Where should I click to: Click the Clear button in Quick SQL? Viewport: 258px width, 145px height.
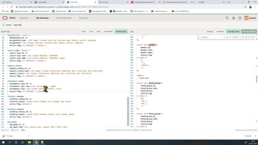click(x=83, y=31)
